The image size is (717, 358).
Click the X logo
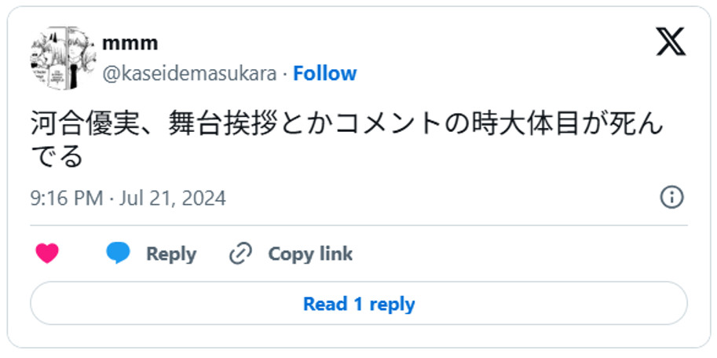tap(670, 42)
